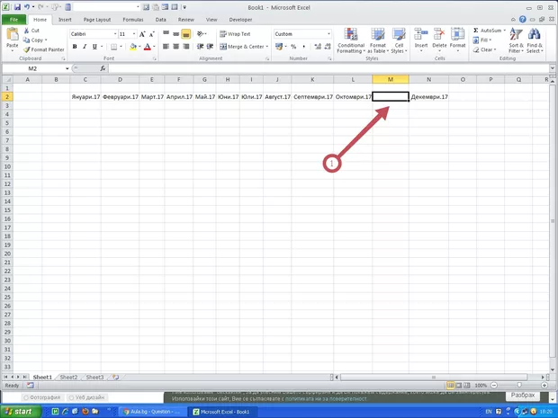Image resolution: width=558 pixels, height=418 pixels.
Task: Click the AutoSum sigma icon
Action: (476, 30)
